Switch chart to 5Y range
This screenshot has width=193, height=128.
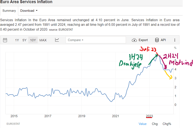click(25, 40)
